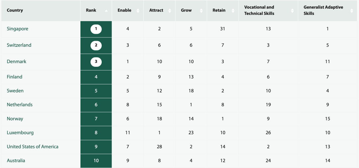Click the Norway country link

tap(15, 119)
